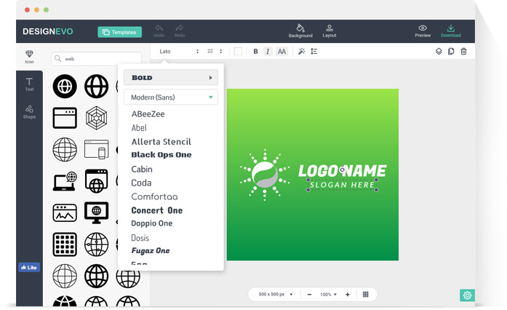Open the Layout tool
The image size is (507, 310).
pyautogui.click(x=330, y=31)
